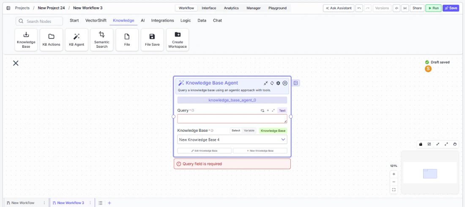The height and width of the screenshot is (207, 465).
Task: Add the File Save node
Action: [152, 40]
